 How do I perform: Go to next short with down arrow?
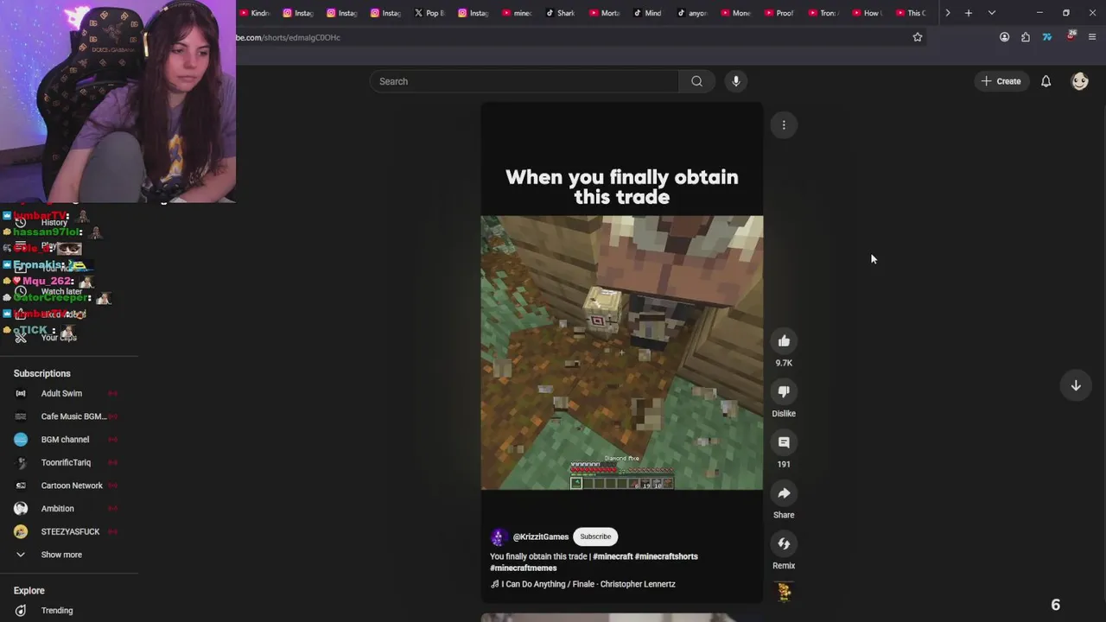point(1076,385)
